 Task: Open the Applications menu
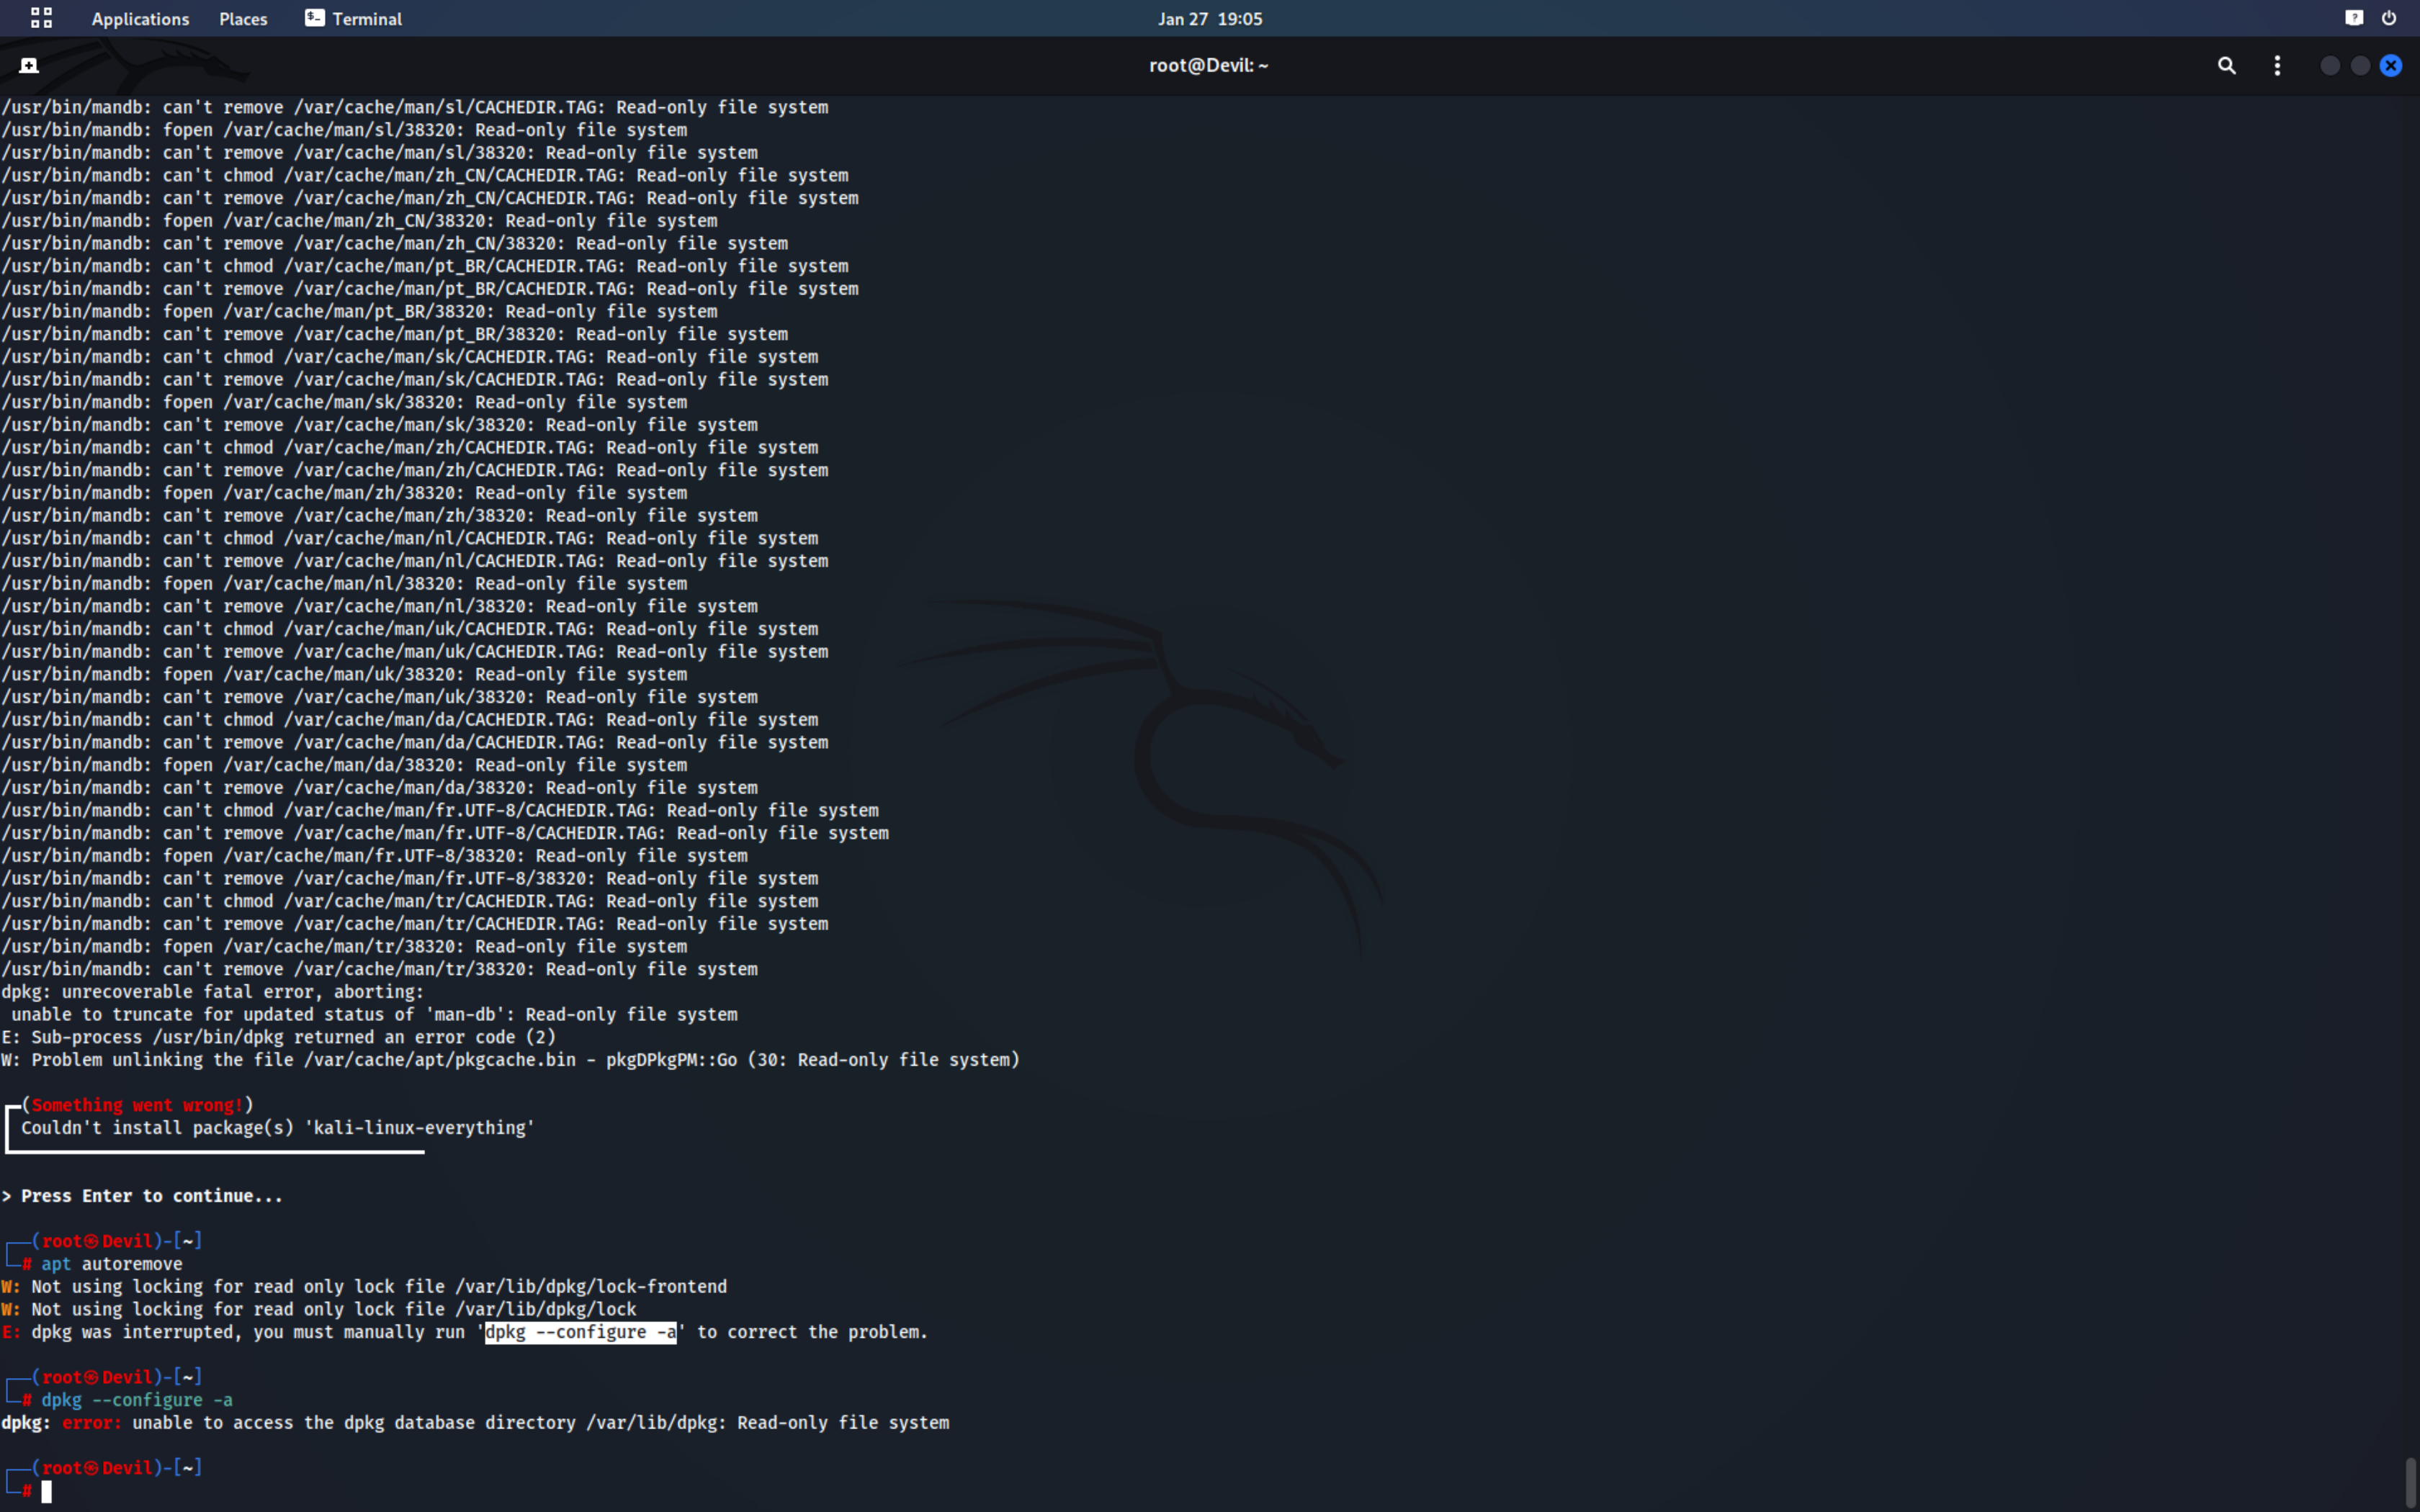(x=140, y=19)
